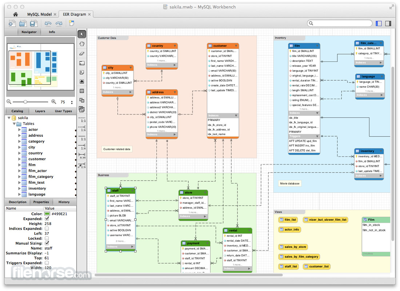Open the History tab

(x=64, y=202)
